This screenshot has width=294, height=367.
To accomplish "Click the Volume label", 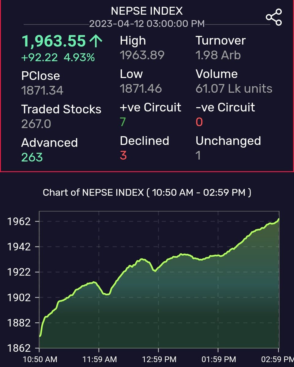I will point(217,74).
